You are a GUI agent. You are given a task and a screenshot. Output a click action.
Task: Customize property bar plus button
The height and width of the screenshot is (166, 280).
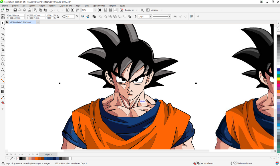198,16
